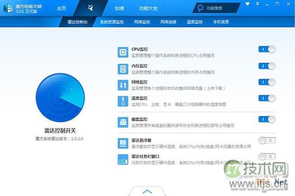295x196 pixels.
Task: Toggle the CPU监控 switch off
Action: point(267,50)
